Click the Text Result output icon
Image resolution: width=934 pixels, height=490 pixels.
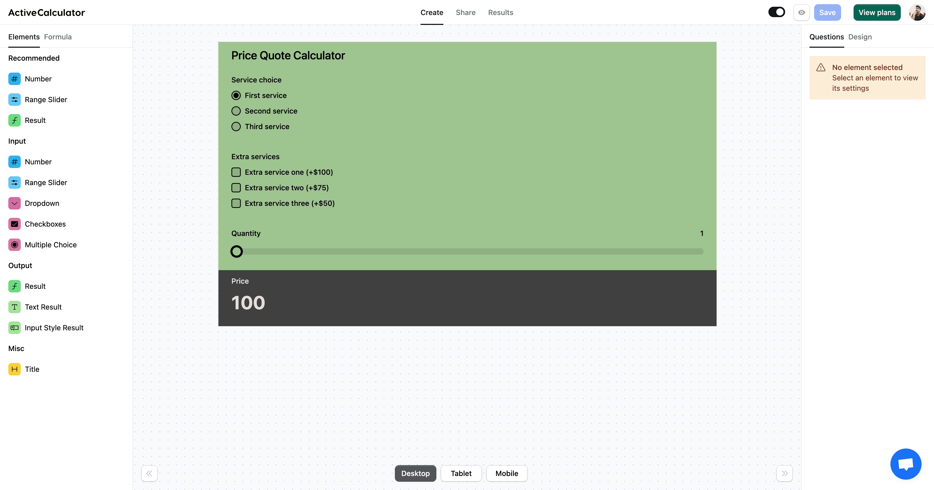(x=14, y=307)
